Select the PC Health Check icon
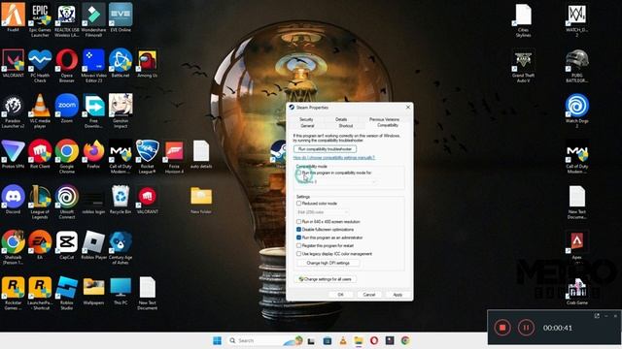This screenshot has height=349, width=622. [40, 66]
